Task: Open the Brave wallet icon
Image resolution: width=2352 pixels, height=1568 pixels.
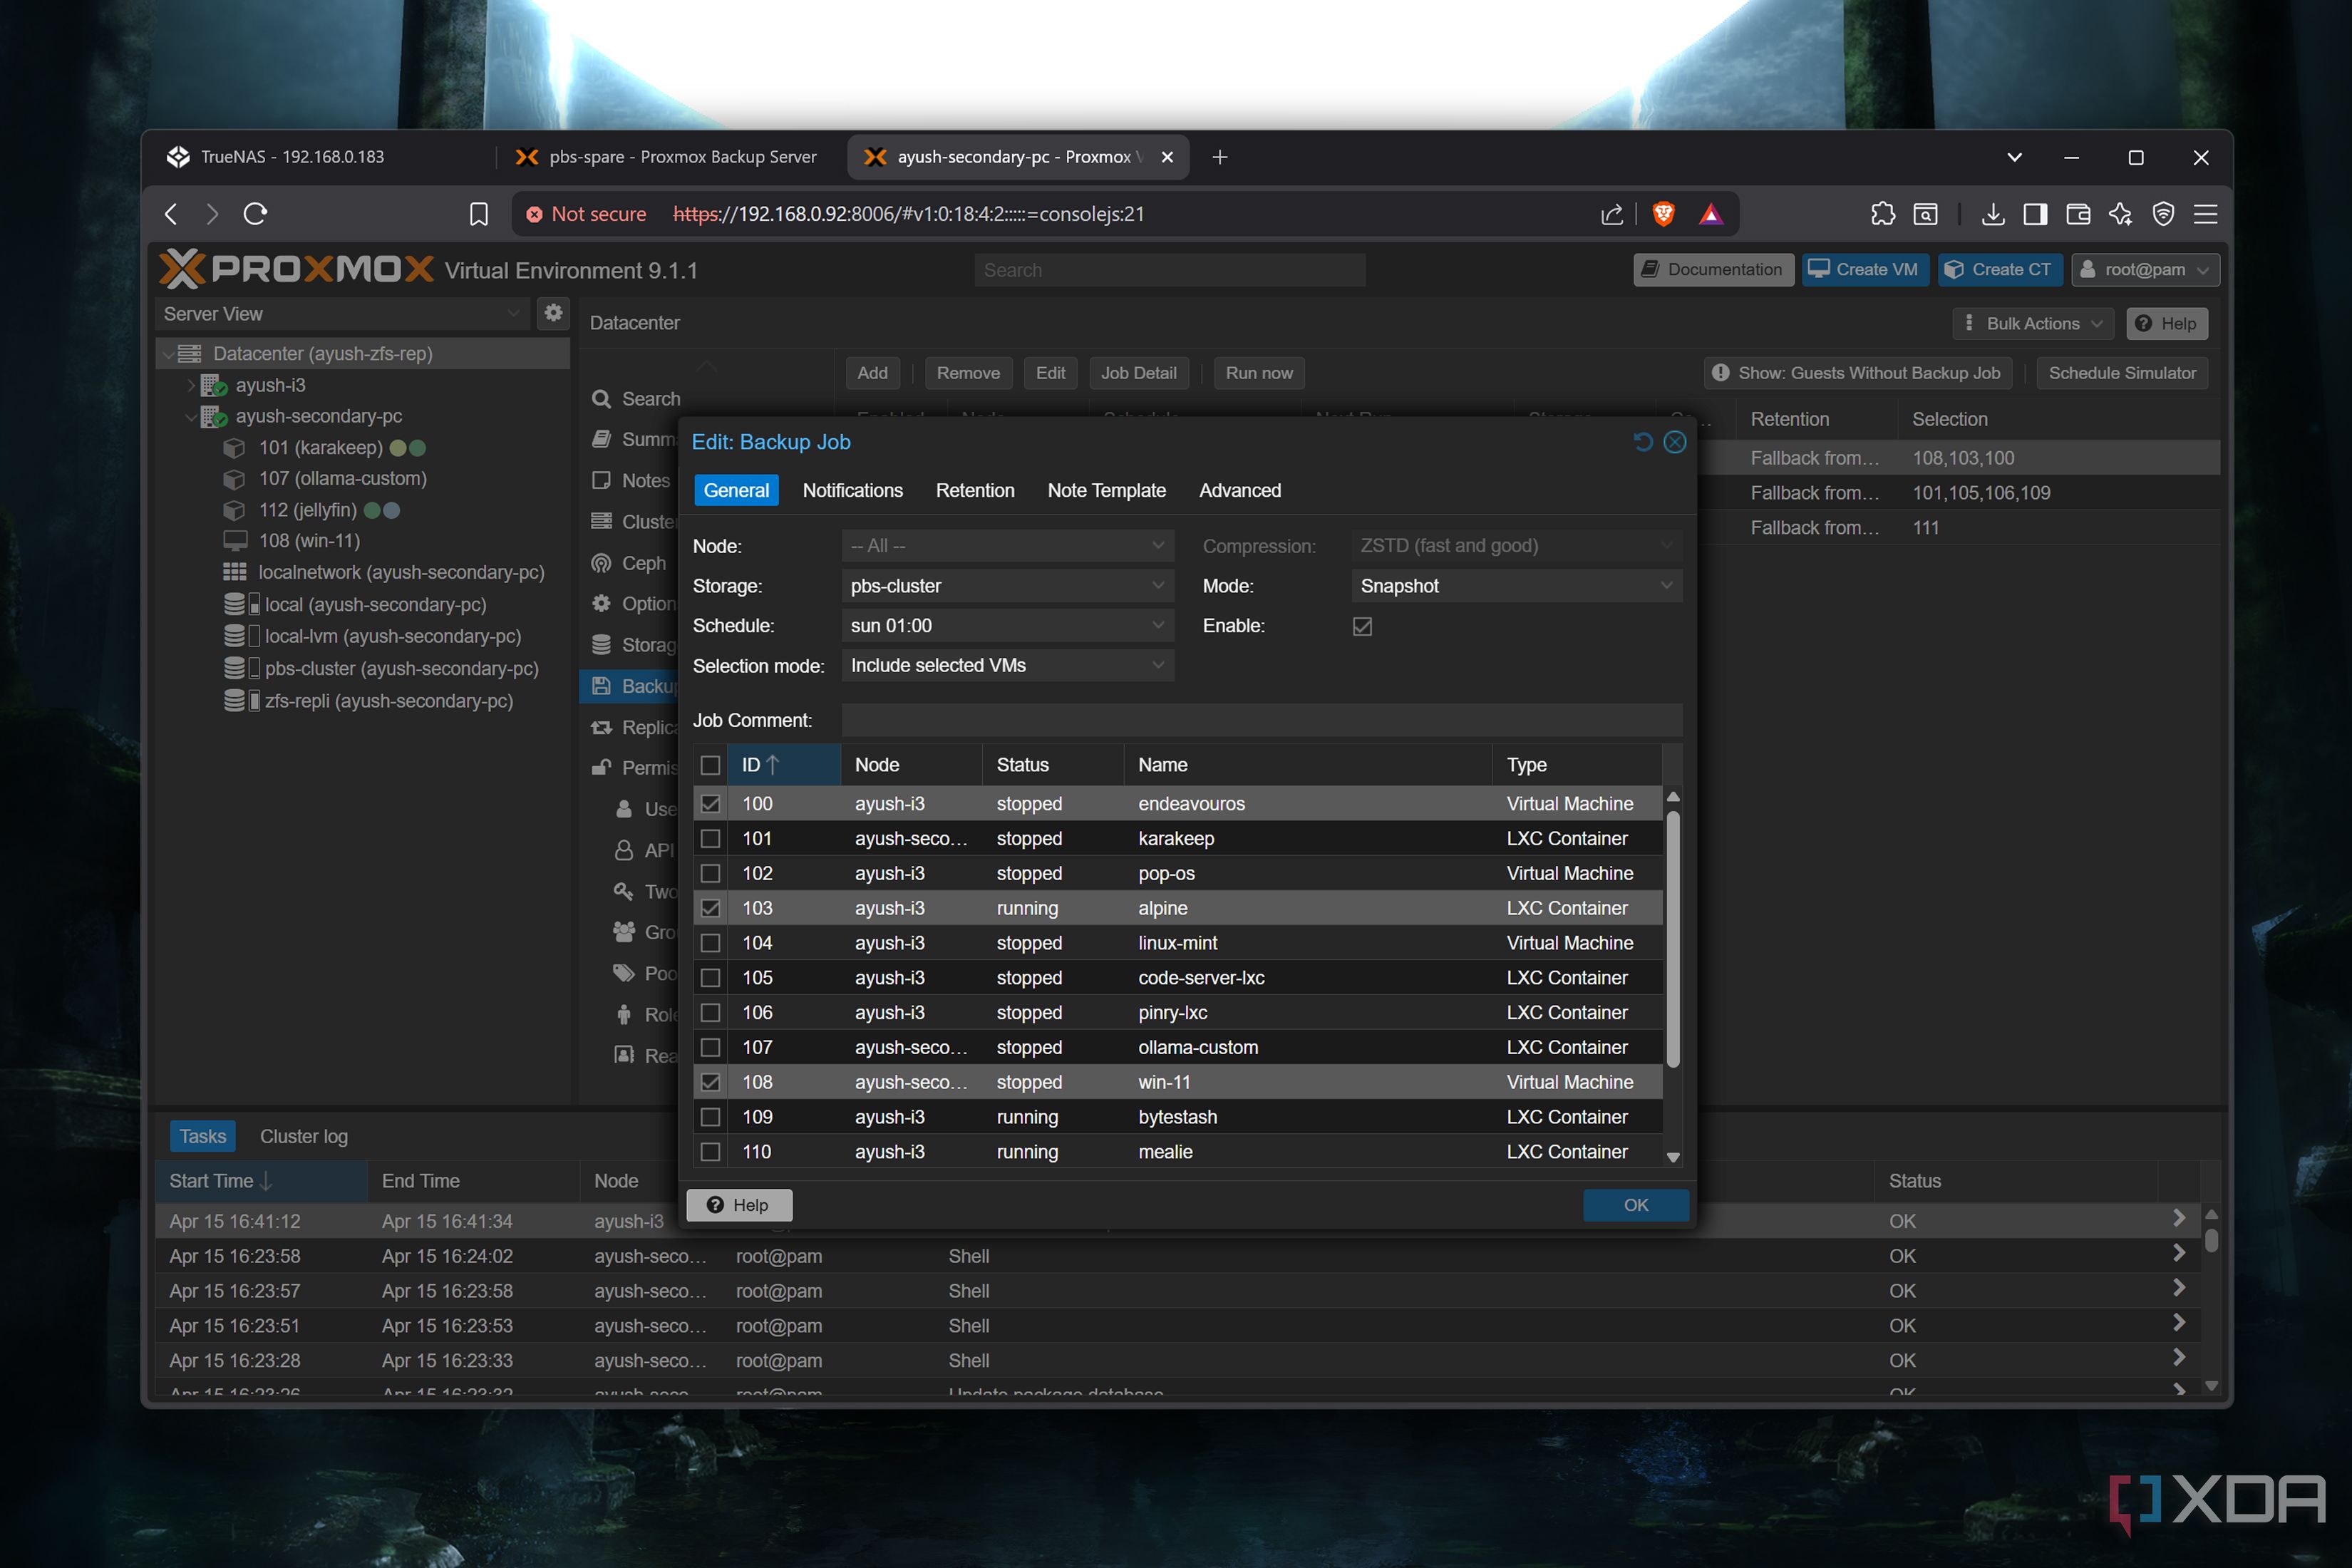Action: (x=2078, y=214)
